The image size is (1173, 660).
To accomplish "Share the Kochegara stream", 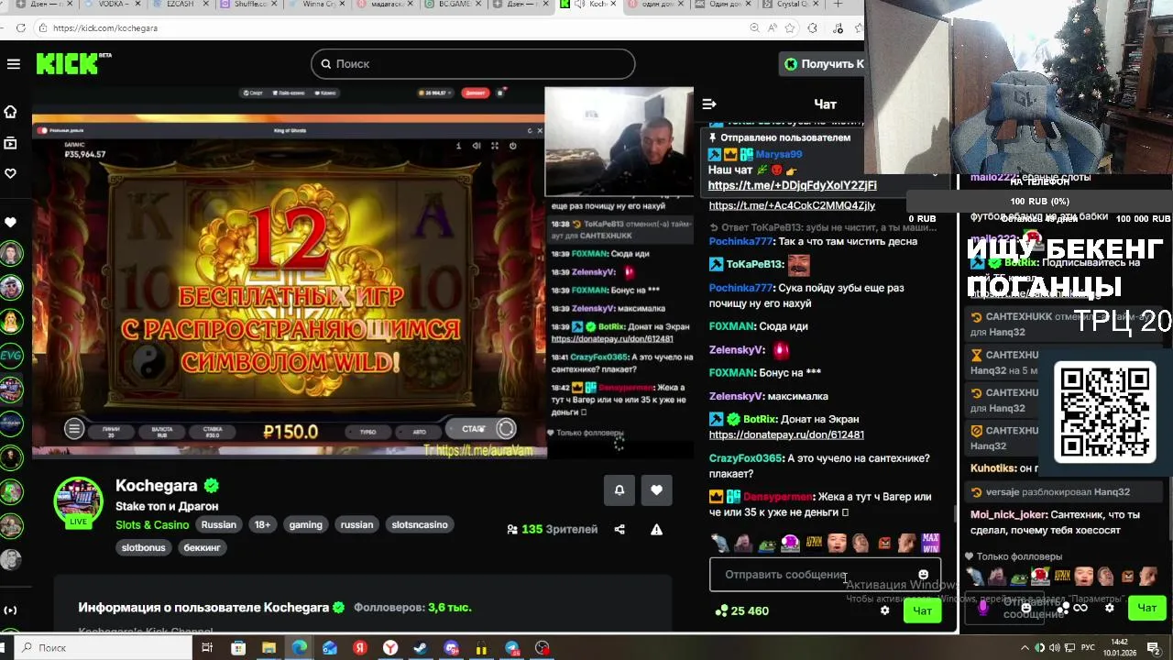I will coord(619,529).
